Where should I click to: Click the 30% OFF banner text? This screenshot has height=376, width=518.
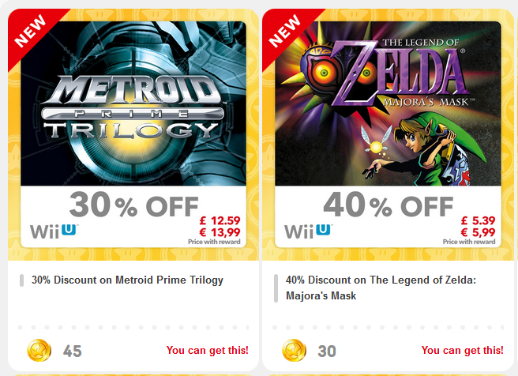point(133,205)
